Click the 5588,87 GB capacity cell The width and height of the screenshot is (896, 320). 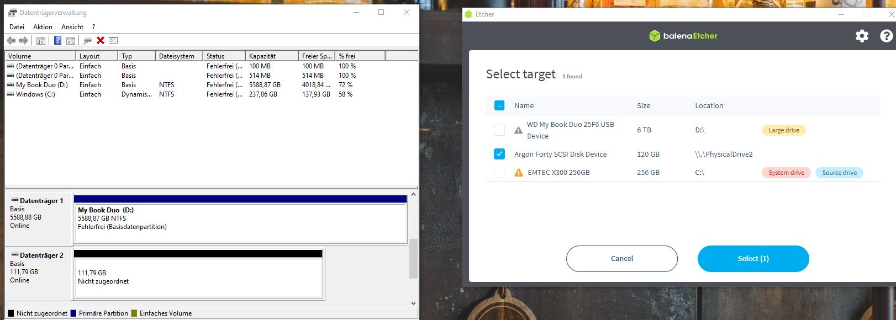point(265,85)
